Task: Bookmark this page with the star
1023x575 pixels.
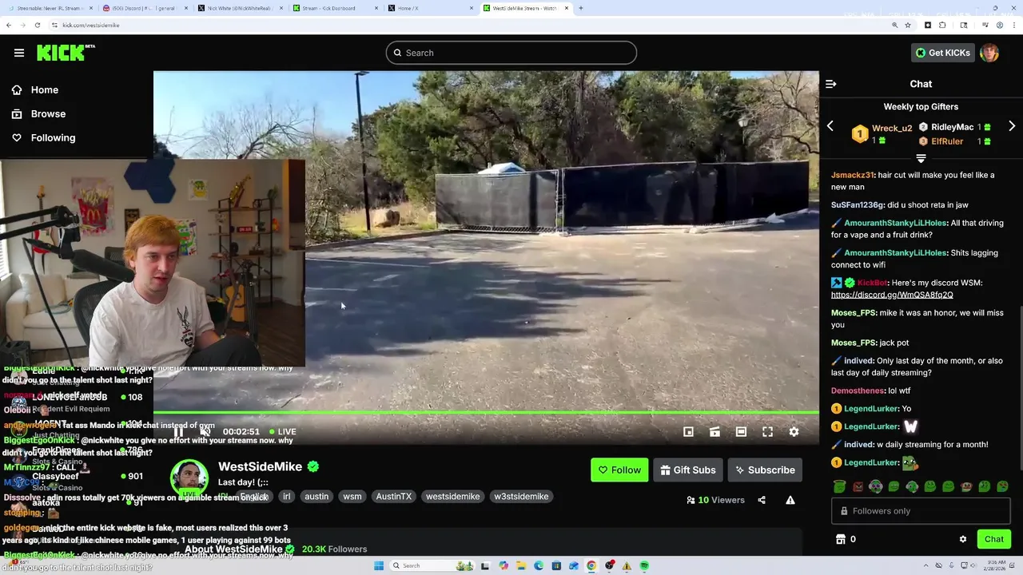Action: pyautogui.click(x=908, y=25)
